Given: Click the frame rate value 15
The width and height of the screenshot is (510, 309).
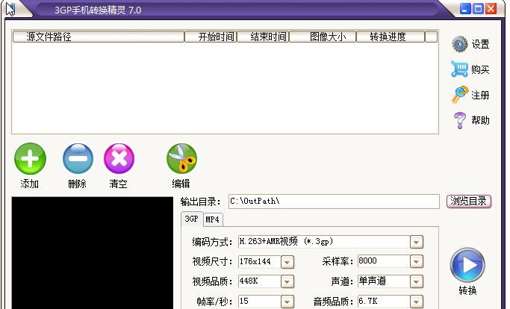Looking at the screenshot, I should pyautogui.click(x=243, y=301).
